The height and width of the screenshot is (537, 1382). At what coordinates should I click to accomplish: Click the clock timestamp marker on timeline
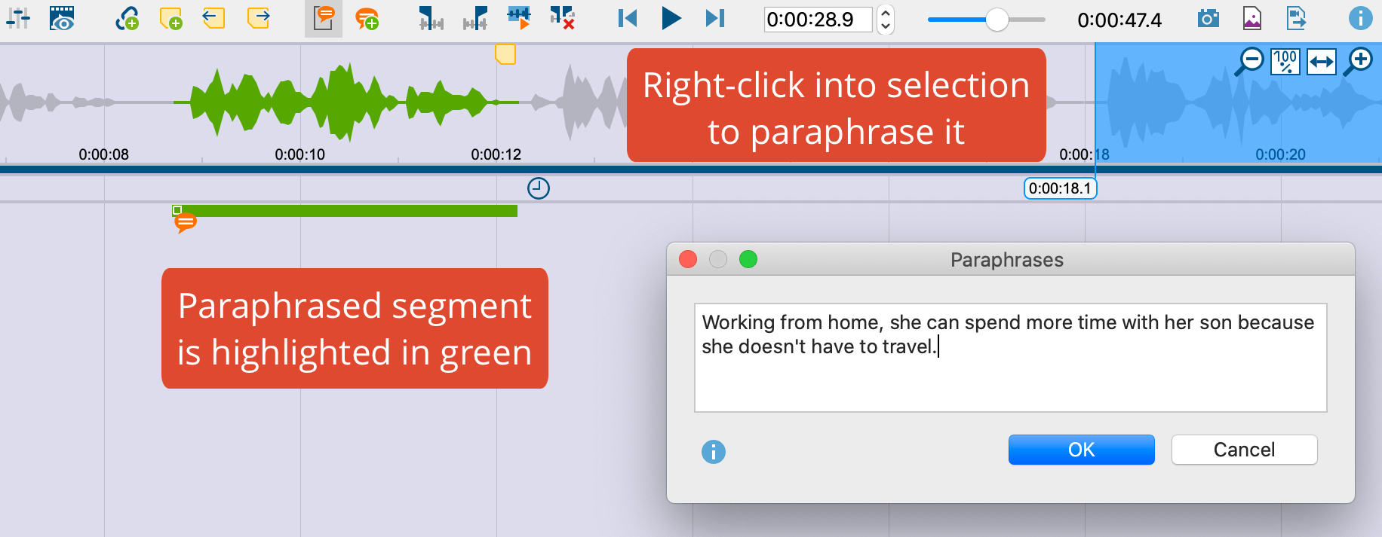(x=539, y=188)
